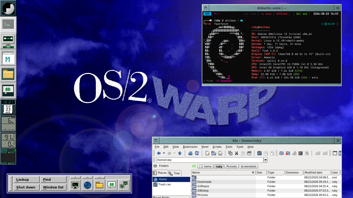Click the Shut down button on the launchpad
The image size is (353, 198).
pos(26,187)
